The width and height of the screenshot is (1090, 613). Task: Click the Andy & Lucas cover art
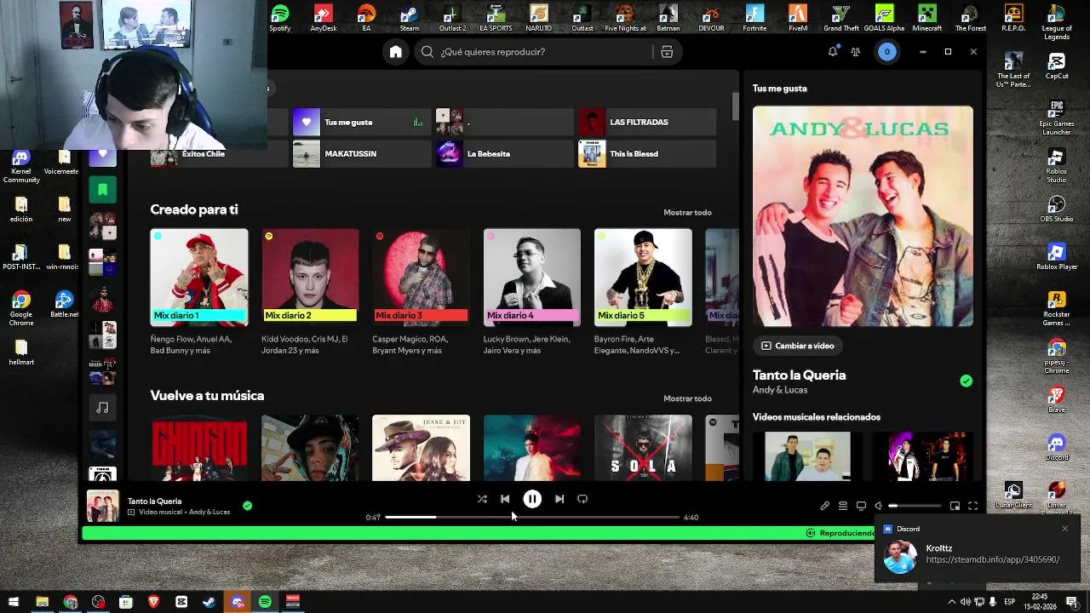pos(863,216)
